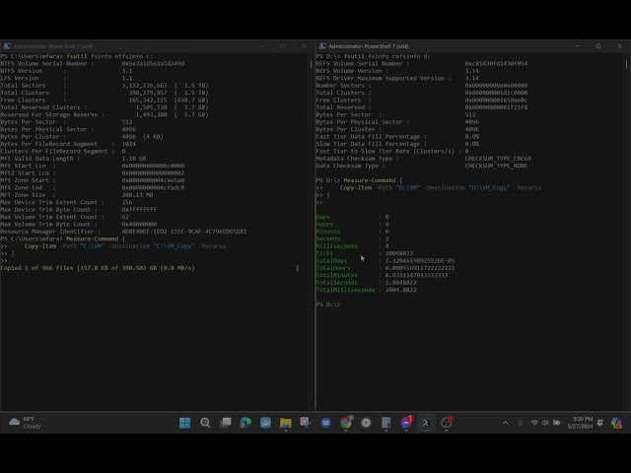Click the microphone tray icon
The height and width of the screenshot is (473, 631).
[x=520, y=423]
